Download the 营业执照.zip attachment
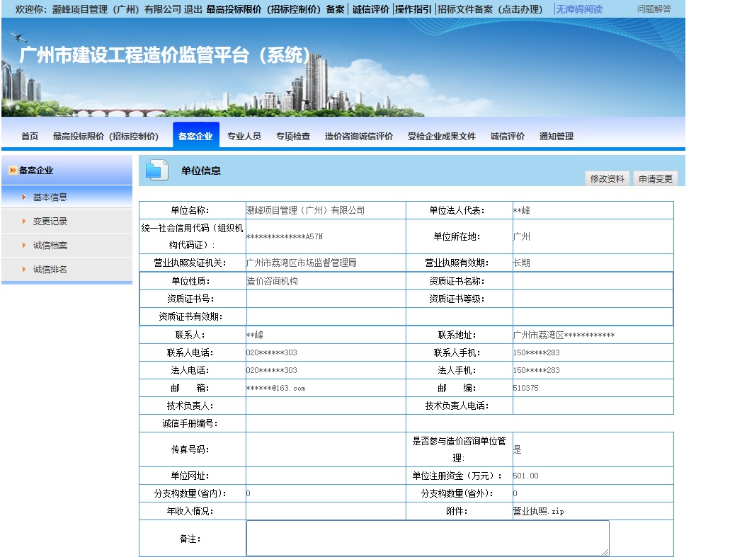 (539, 511)
